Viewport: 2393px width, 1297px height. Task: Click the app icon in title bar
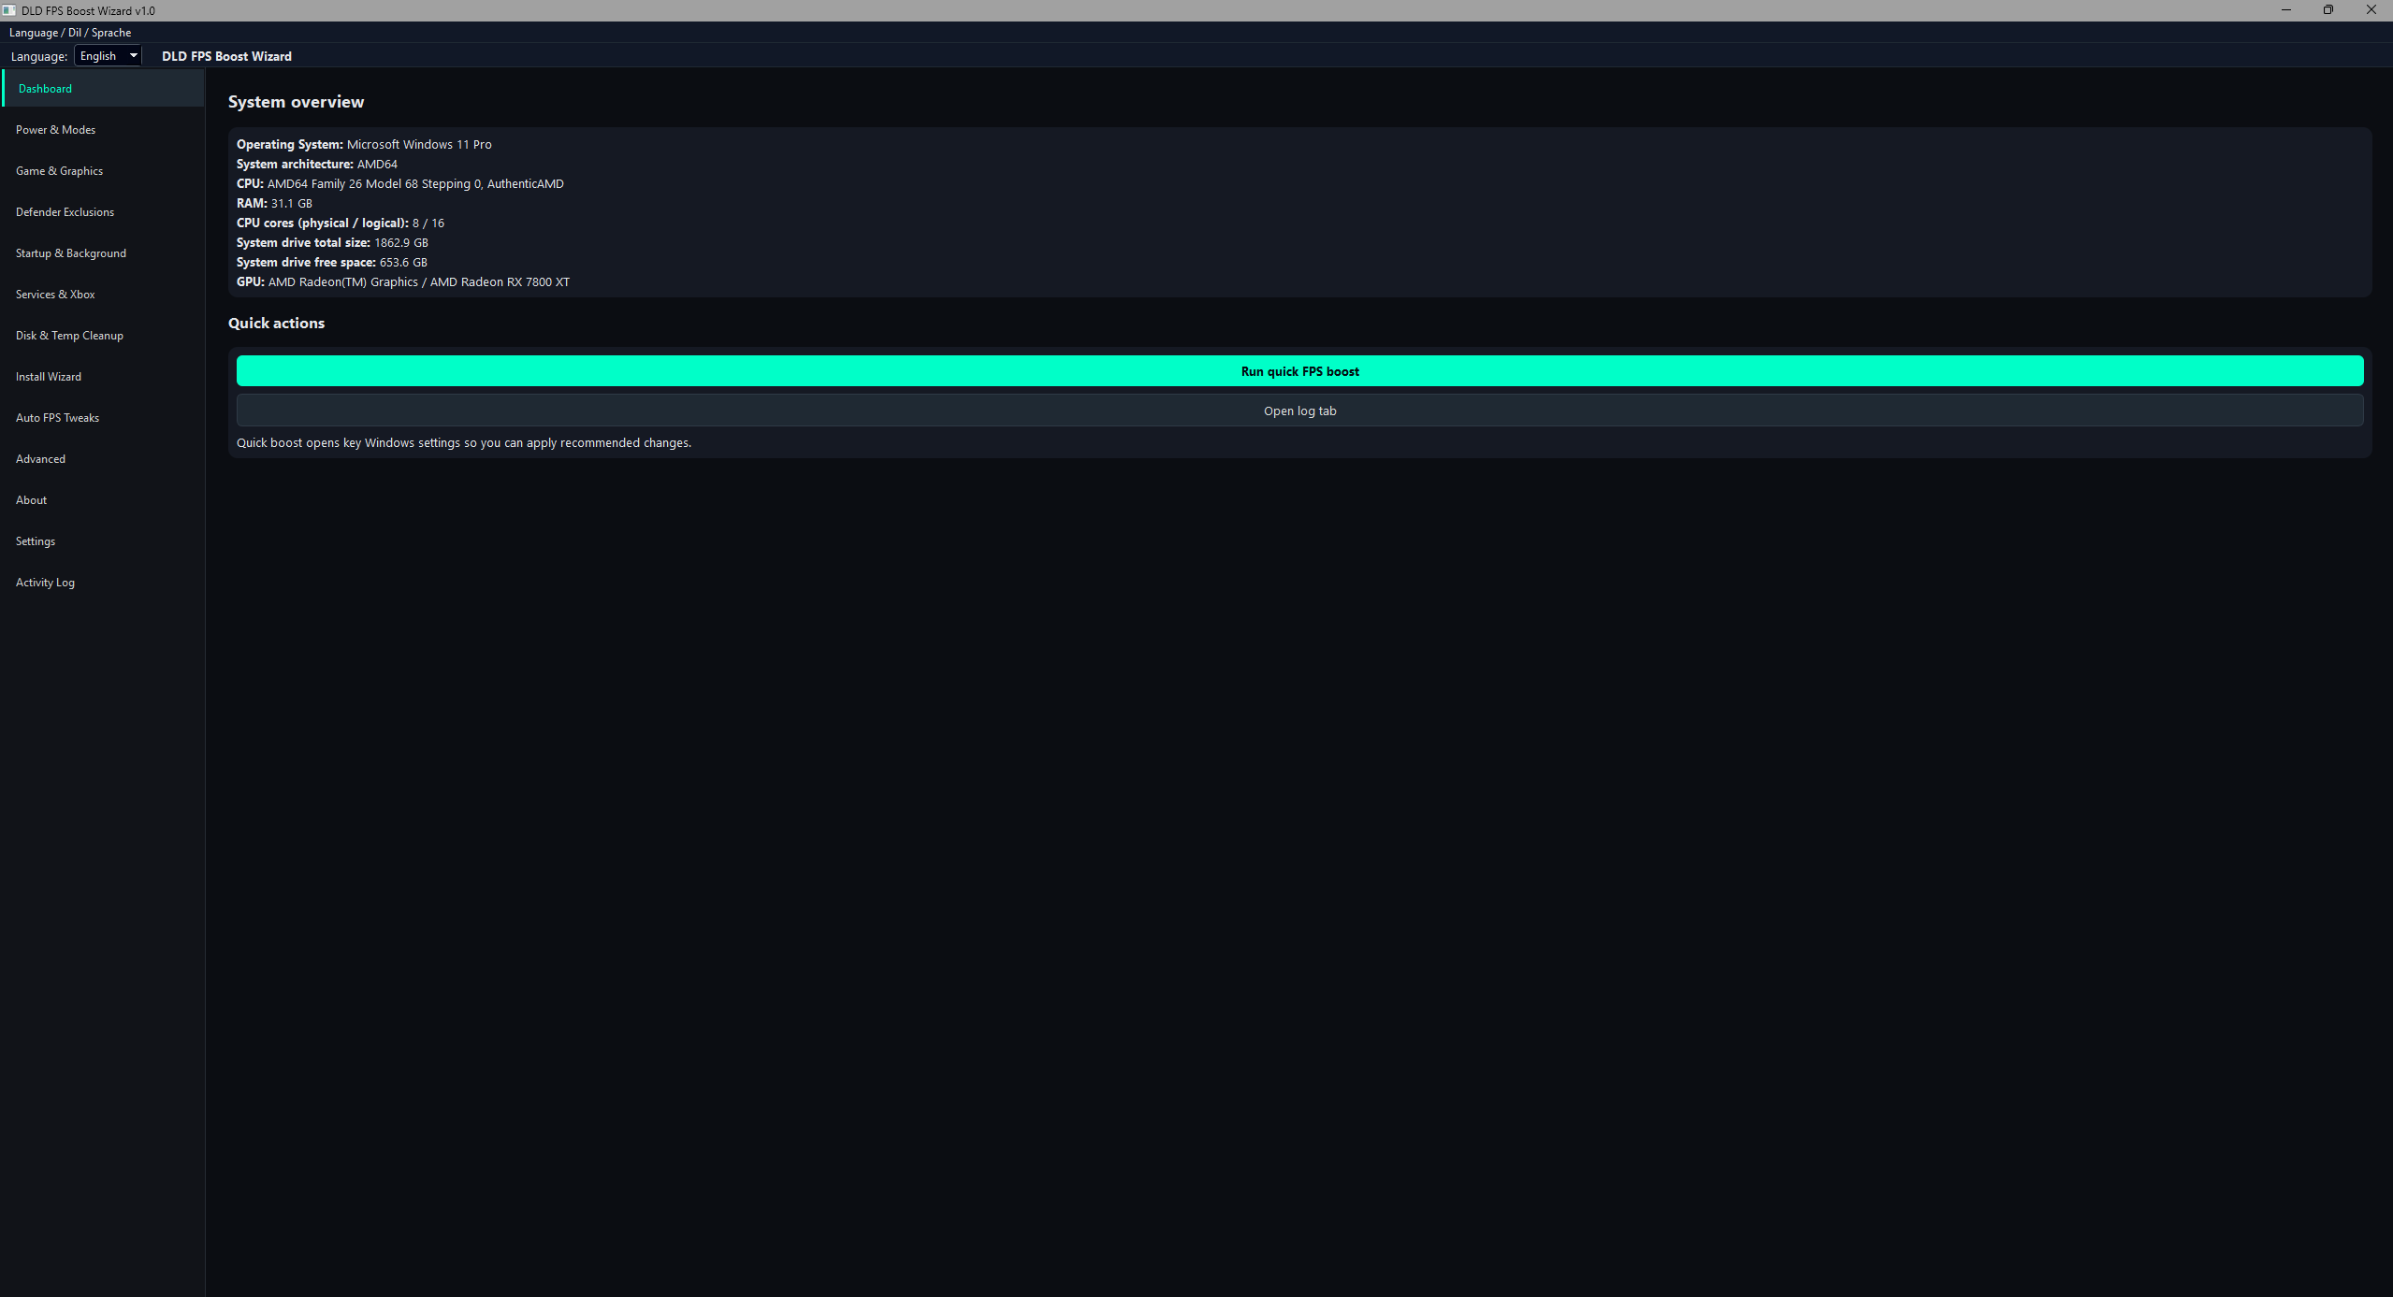9,10
